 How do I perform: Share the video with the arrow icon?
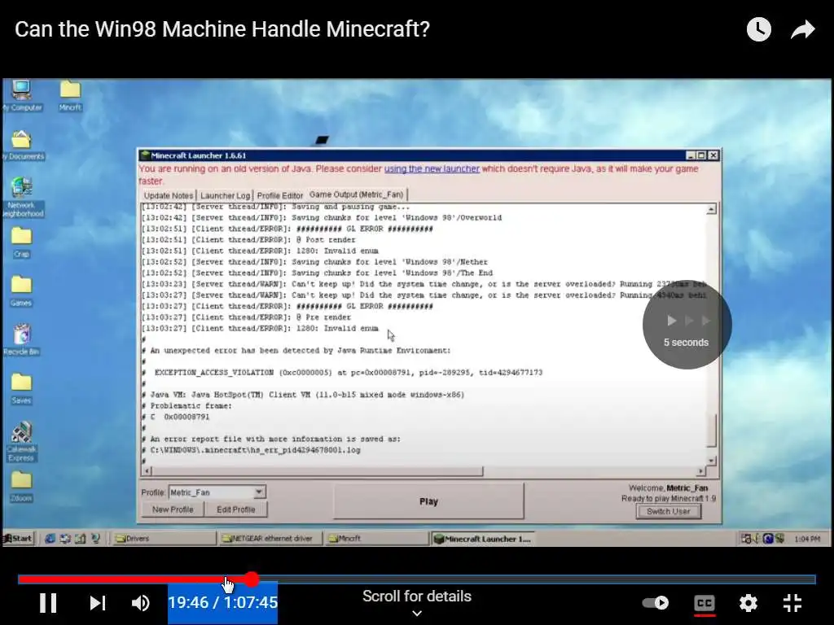(802, 30)
